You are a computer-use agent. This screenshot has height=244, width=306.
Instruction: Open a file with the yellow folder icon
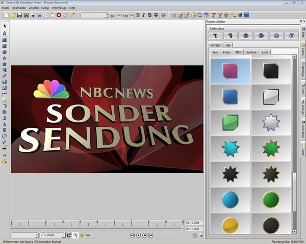pos(13,15)
